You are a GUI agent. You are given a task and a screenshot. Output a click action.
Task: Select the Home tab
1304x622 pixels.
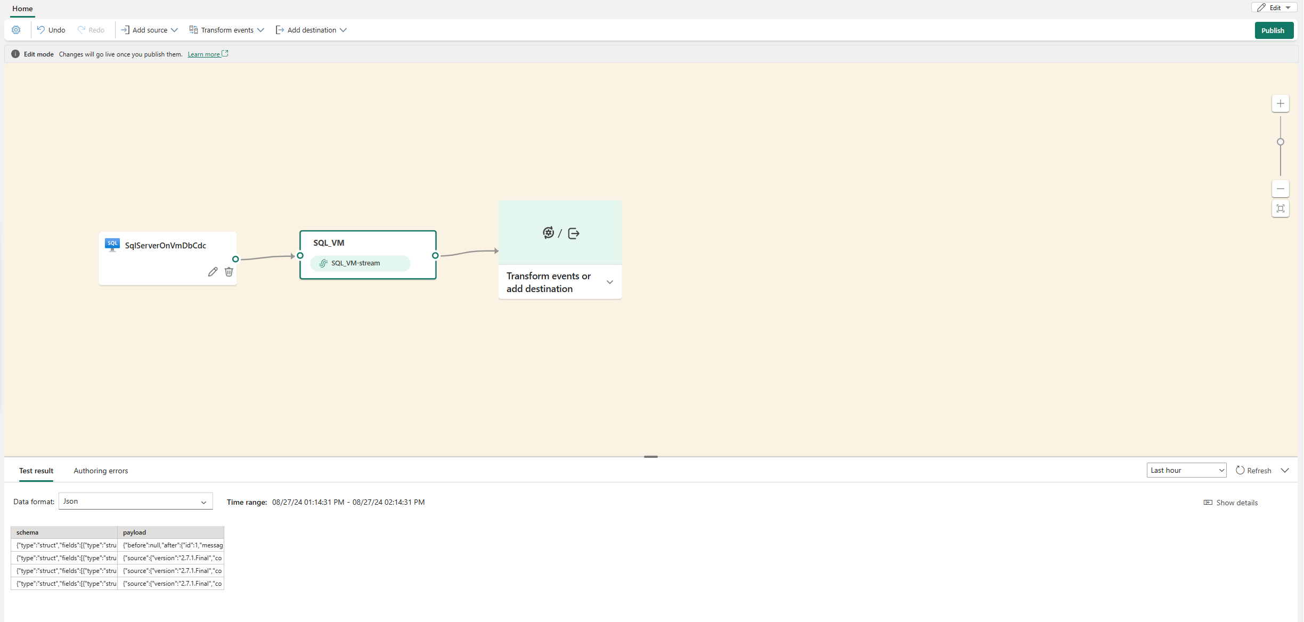(22, 9)
